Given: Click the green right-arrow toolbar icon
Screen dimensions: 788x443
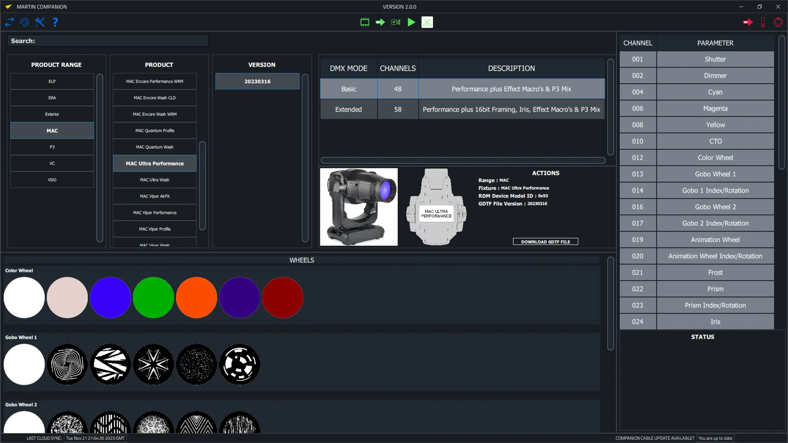Looking at the screenshot, I should [x=380, y=22].
